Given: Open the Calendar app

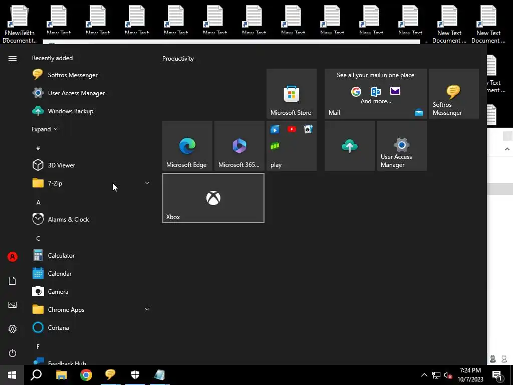Looking at the screenshot, I should (91, 273).
